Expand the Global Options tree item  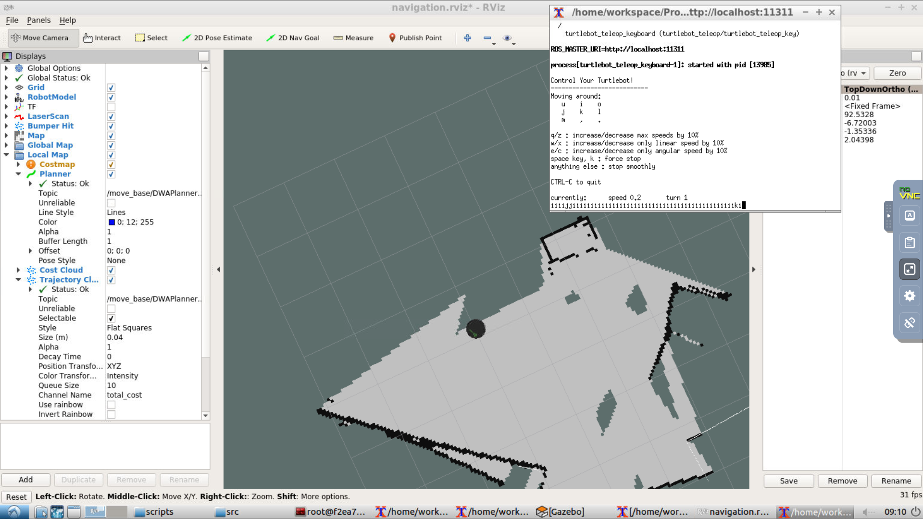coord(5,68)
